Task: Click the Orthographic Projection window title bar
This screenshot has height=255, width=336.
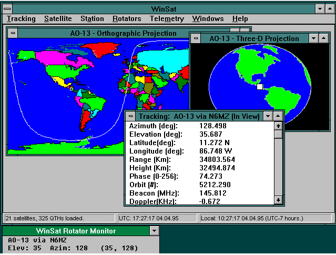Action: [x=123, y=33]
